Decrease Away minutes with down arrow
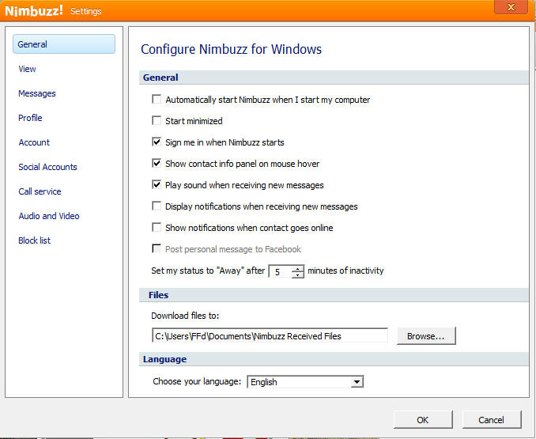The height and width of the screenshot is (439, 536). pyautogui.click(x=298, y=275)
